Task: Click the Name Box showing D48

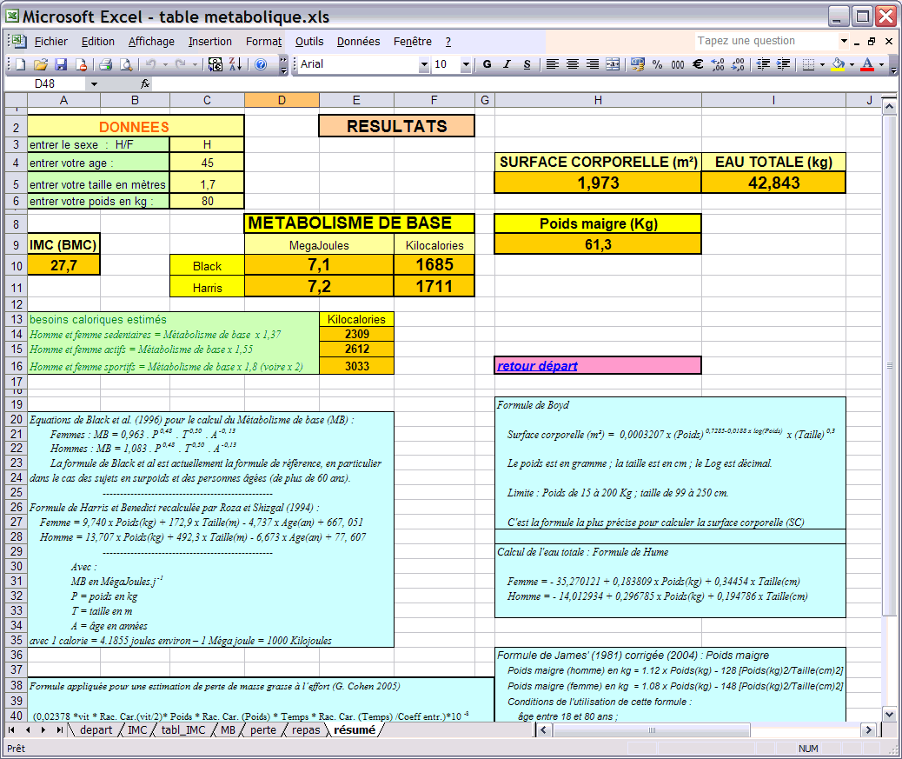Action: (45, 84)
